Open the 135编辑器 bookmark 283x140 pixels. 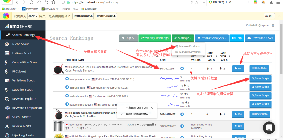(x=89, y=9)
